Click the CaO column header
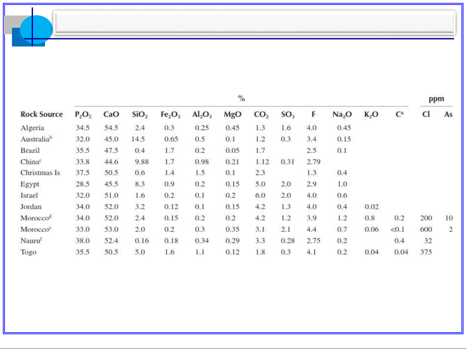The height and width of the screenshot is (349, 466). (x=111, y=114)
